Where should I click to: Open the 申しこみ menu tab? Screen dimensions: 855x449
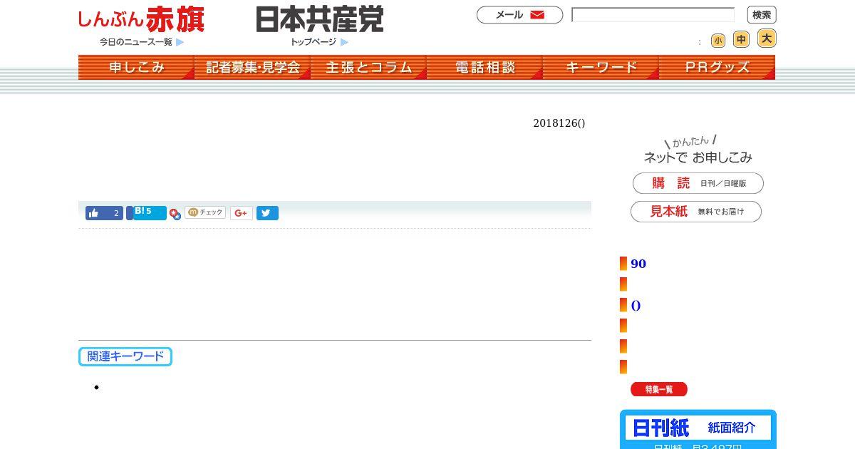(x=136, y=67)
